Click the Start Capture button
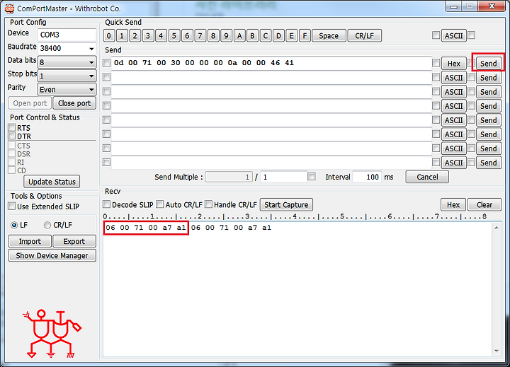Screen dimensions: 510x367 coord(286,205)
